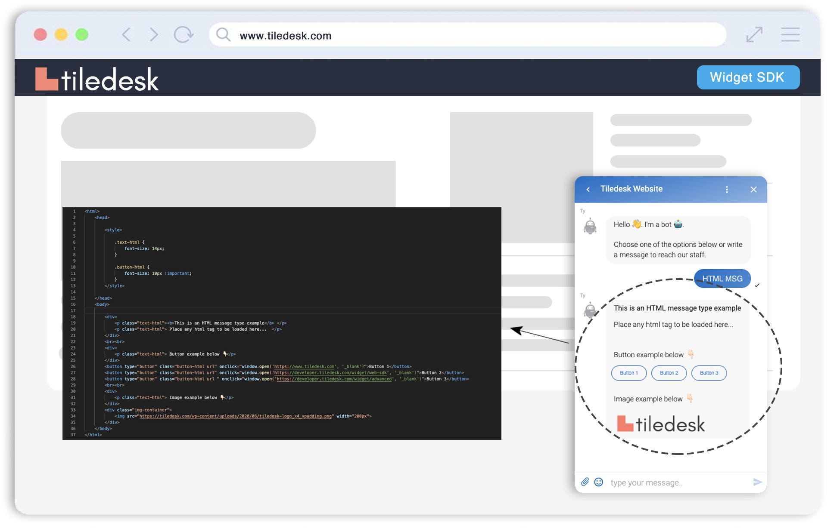Click the HTML MSG sent bubble

coord(722,279)
